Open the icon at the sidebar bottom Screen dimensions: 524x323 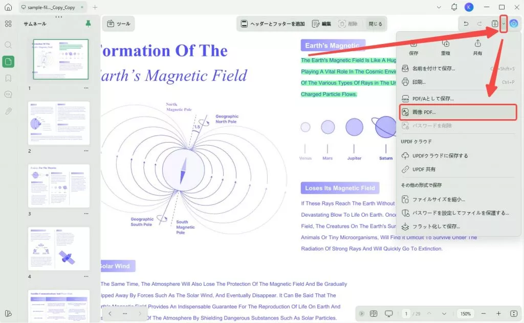click(8, 314)
